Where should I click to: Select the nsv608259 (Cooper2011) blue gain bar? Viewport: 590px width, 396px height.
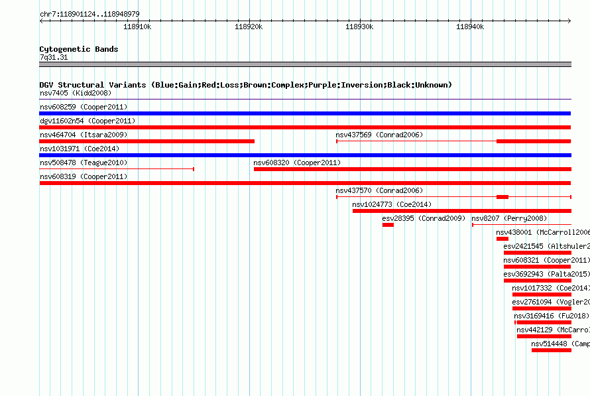(305, 113)
